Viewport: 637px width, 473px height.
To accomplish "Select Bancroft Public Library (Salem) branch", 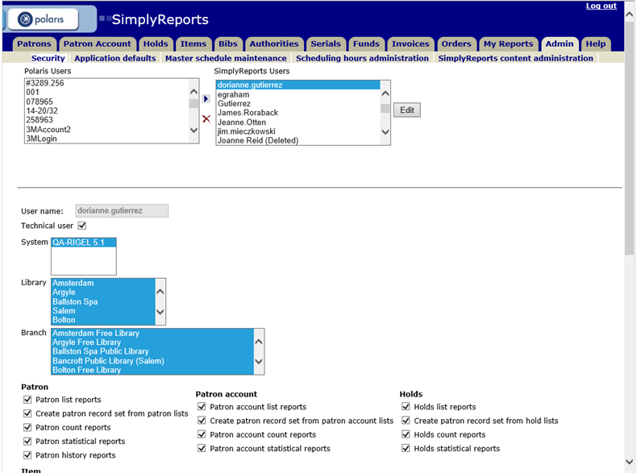I will click(x=152, y=361).
